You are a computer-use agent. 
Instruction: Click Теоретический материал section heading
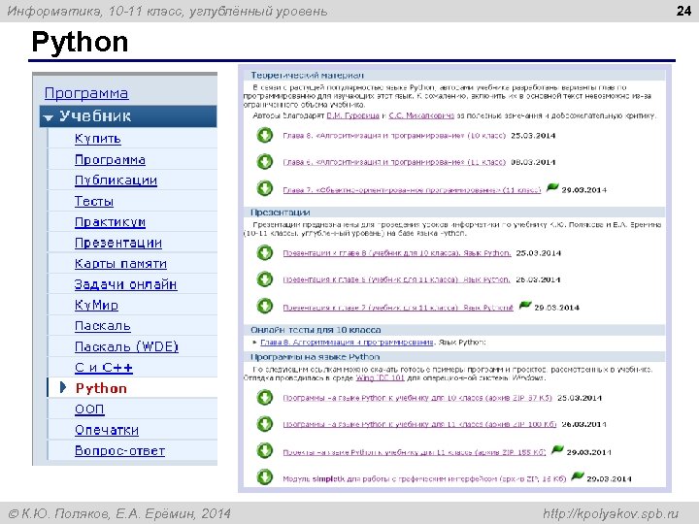pos(307,76)
